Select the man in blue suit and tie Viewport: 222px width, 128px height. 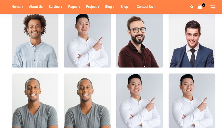click(x=192, y=41)
